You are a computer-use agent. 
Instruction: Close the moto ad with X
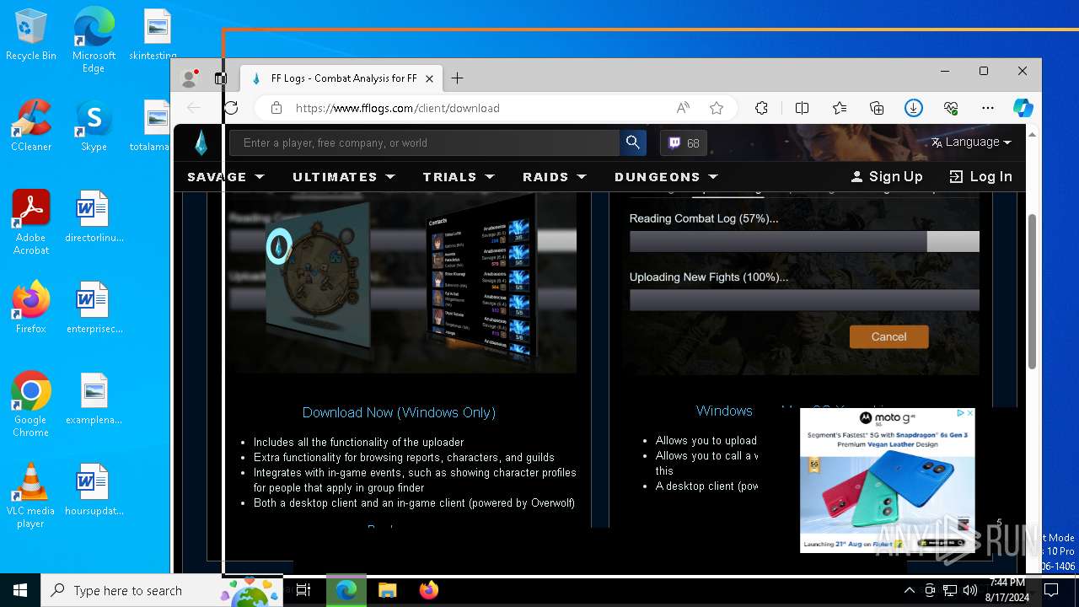click(x=969, y=414)
